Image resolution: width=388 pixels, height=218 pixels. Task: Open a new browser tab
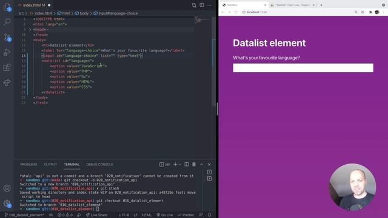[x=321, y=5]
